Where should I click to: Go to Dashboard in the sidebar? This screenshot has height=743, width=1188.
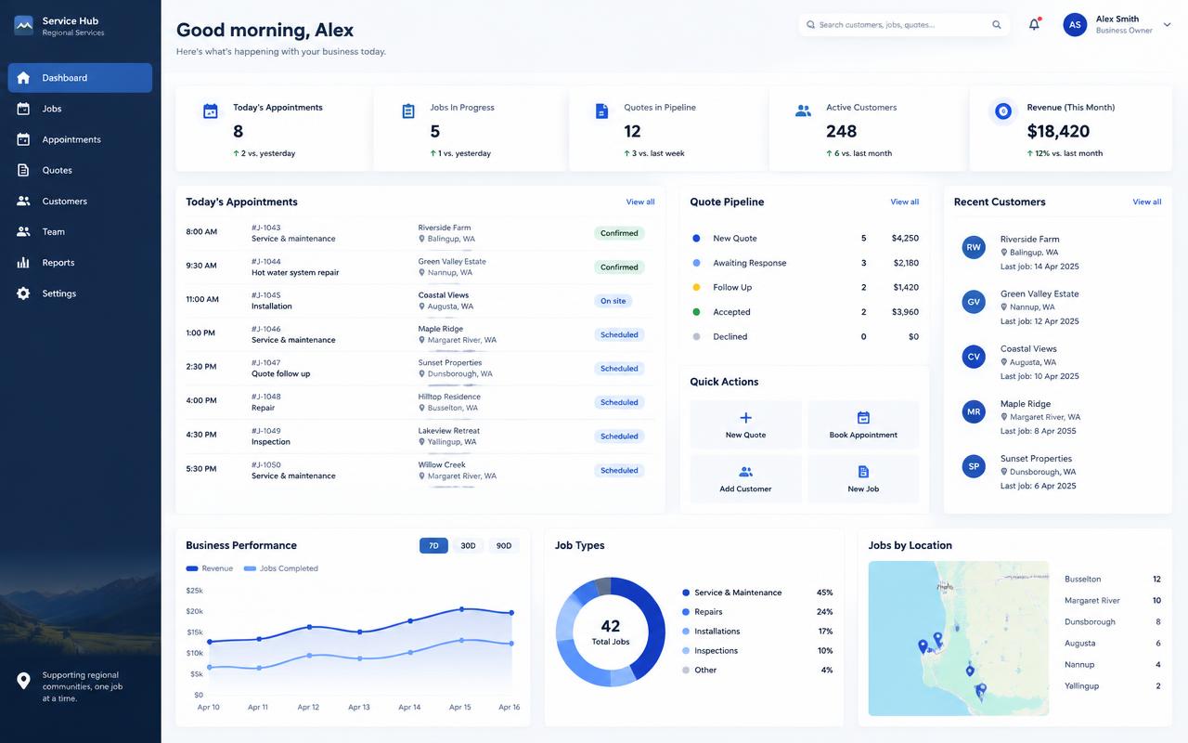tap(80, 78)
